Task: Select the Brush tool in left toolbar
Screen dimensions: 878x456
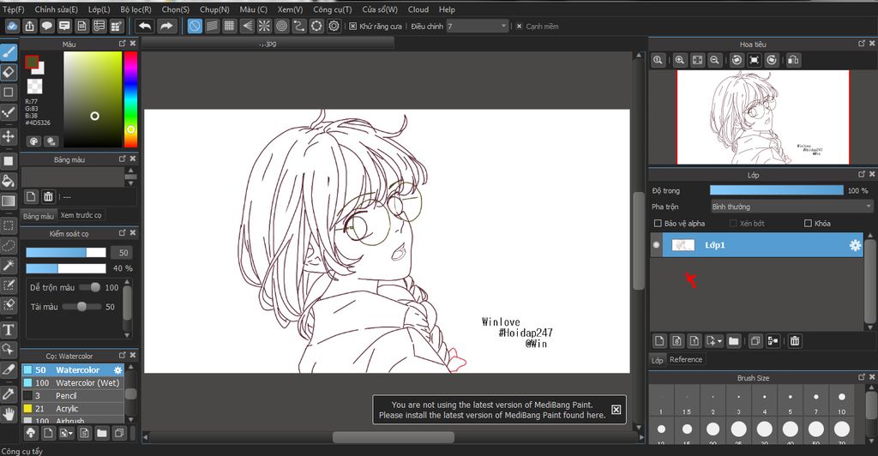Action: [x=9, y=52]
